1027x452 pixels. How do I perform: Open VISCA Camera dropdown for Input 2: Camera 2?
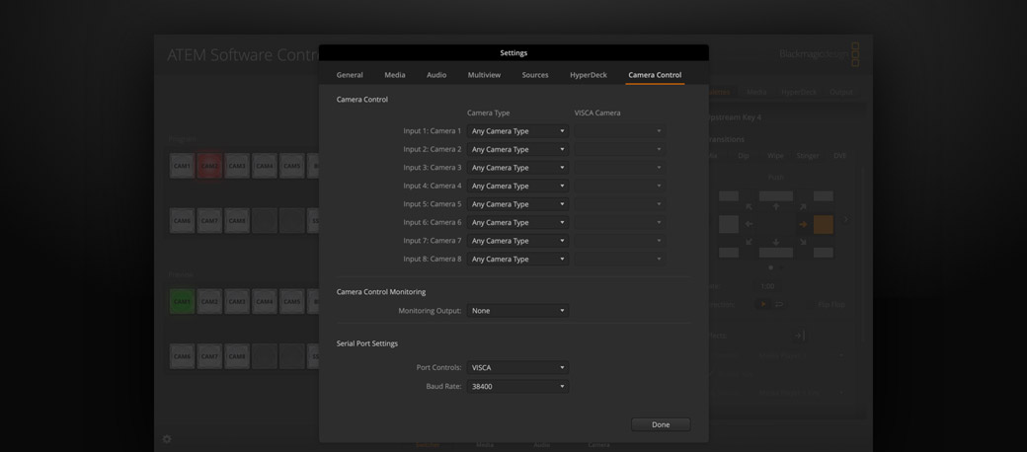(x=619, y=149)
